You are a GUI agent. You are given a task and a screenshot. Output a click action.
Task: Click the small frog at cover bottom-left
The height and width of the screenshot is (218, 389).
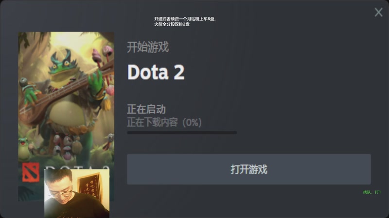click(24, 148)
